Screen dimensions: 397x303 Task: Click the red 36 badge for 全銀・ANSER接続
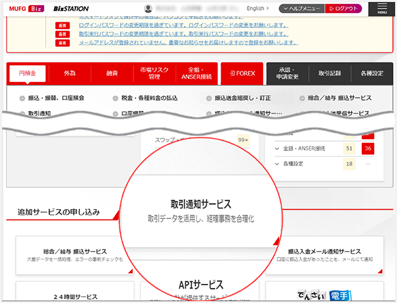click(x=368, y=149)
